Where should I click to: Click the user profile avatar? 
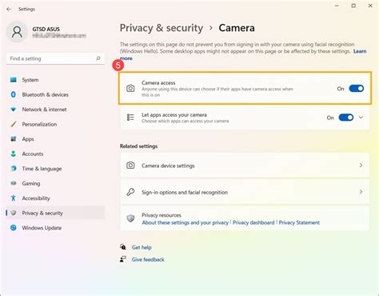point(17,32)
